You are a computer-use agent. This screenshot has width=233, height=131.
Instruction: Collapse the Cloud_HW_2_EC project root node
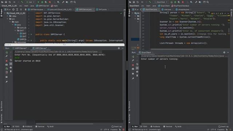point(5,13)
